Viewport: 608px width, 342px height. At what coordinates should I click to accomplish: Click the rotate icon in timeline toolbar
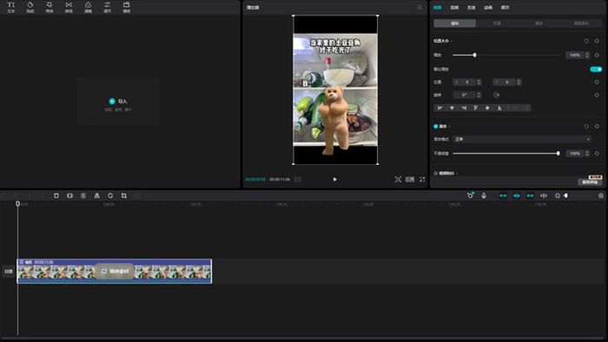[x=110, y=195]
